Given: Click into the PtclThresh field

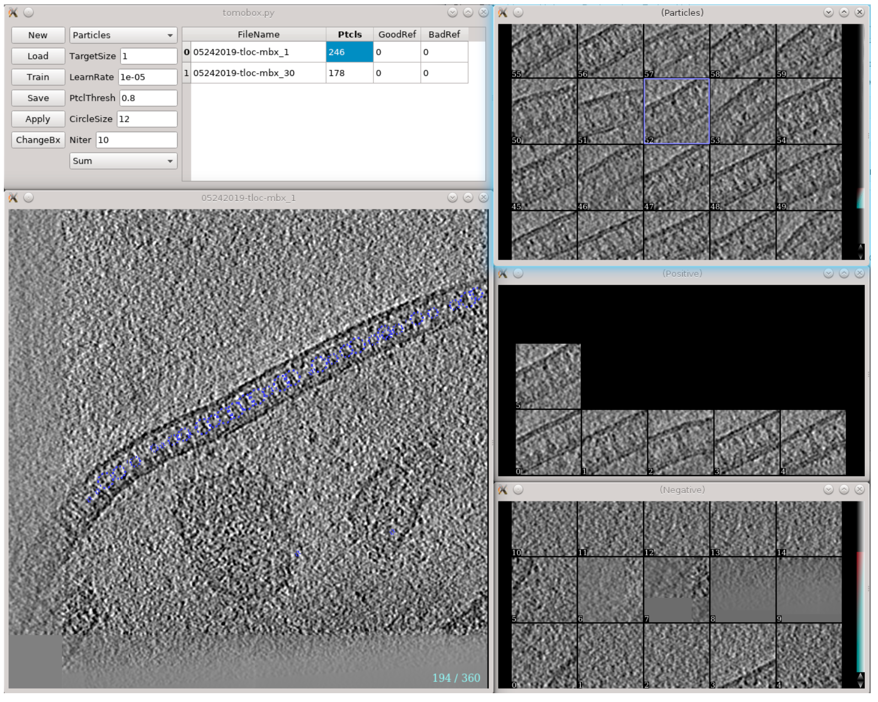Looking at the screenshot, I should pyautogui.click(x=148, y=98).
